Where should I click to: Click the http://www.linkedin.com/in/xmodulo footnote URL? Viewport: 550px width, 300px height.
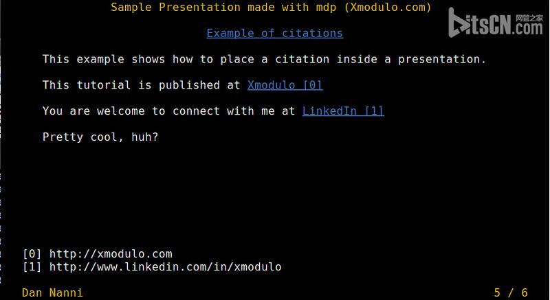165,267
